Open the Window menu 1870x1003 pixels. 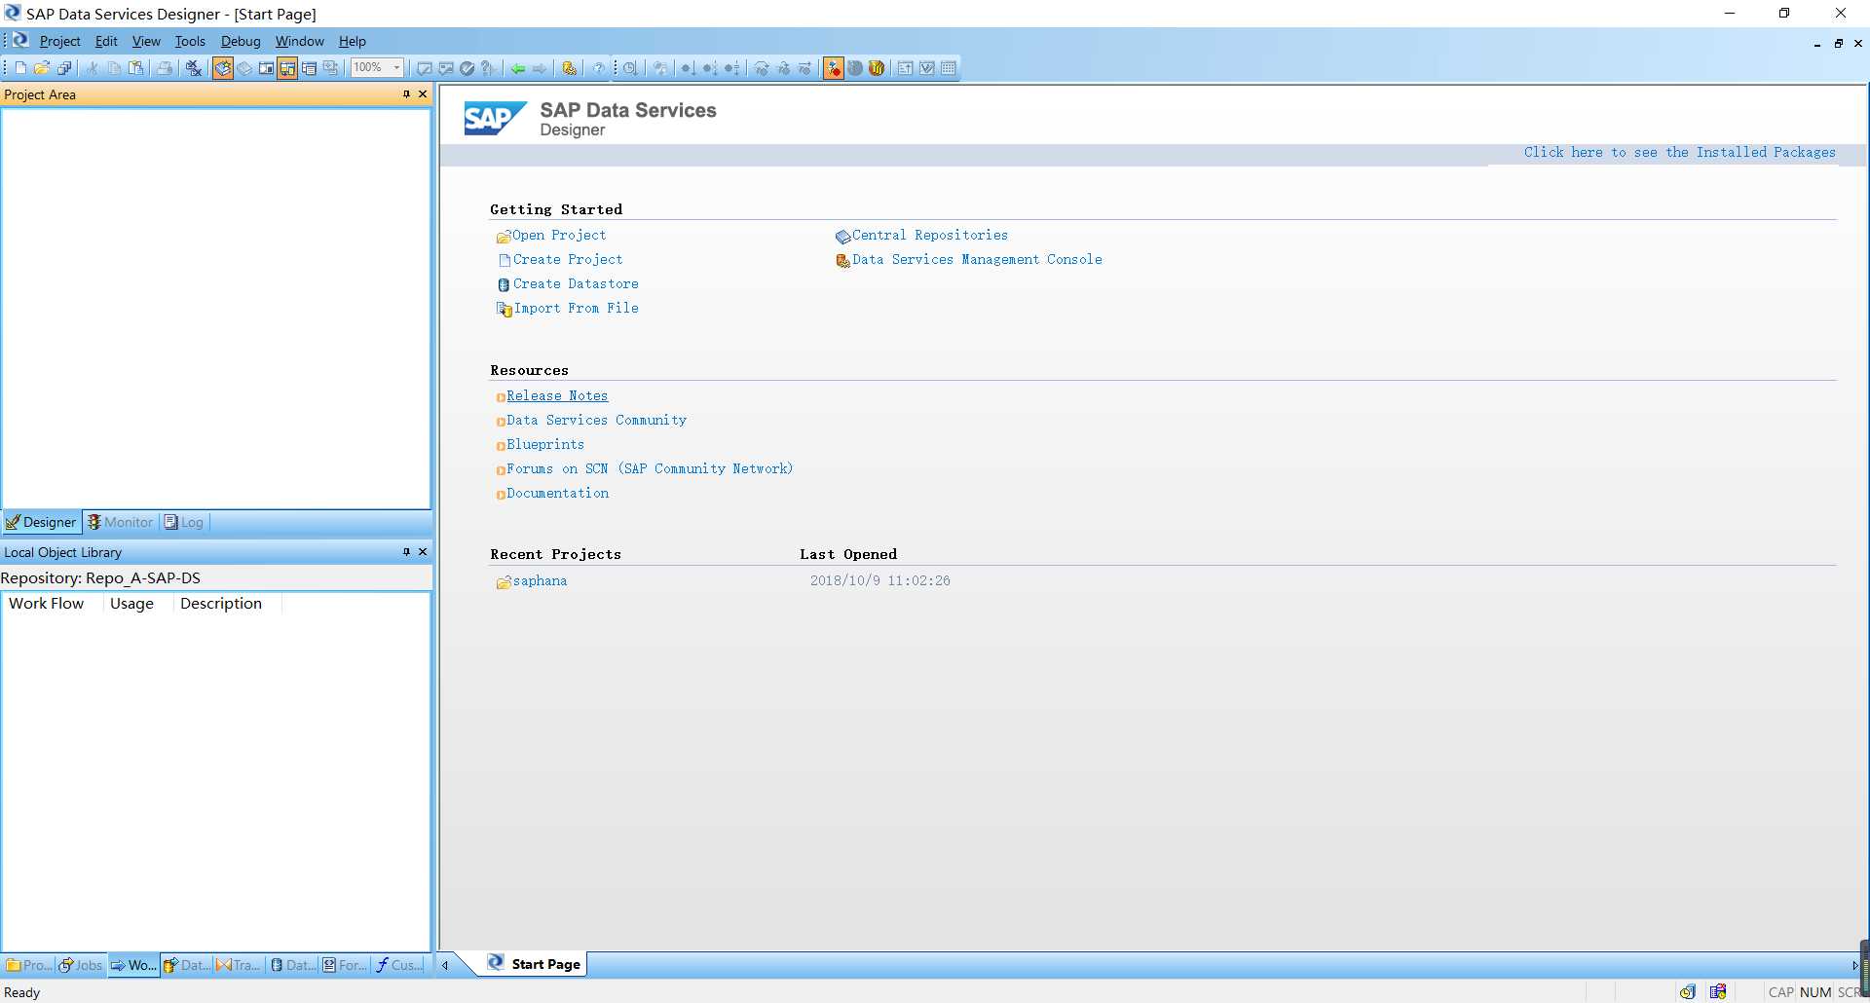(299, 41)
